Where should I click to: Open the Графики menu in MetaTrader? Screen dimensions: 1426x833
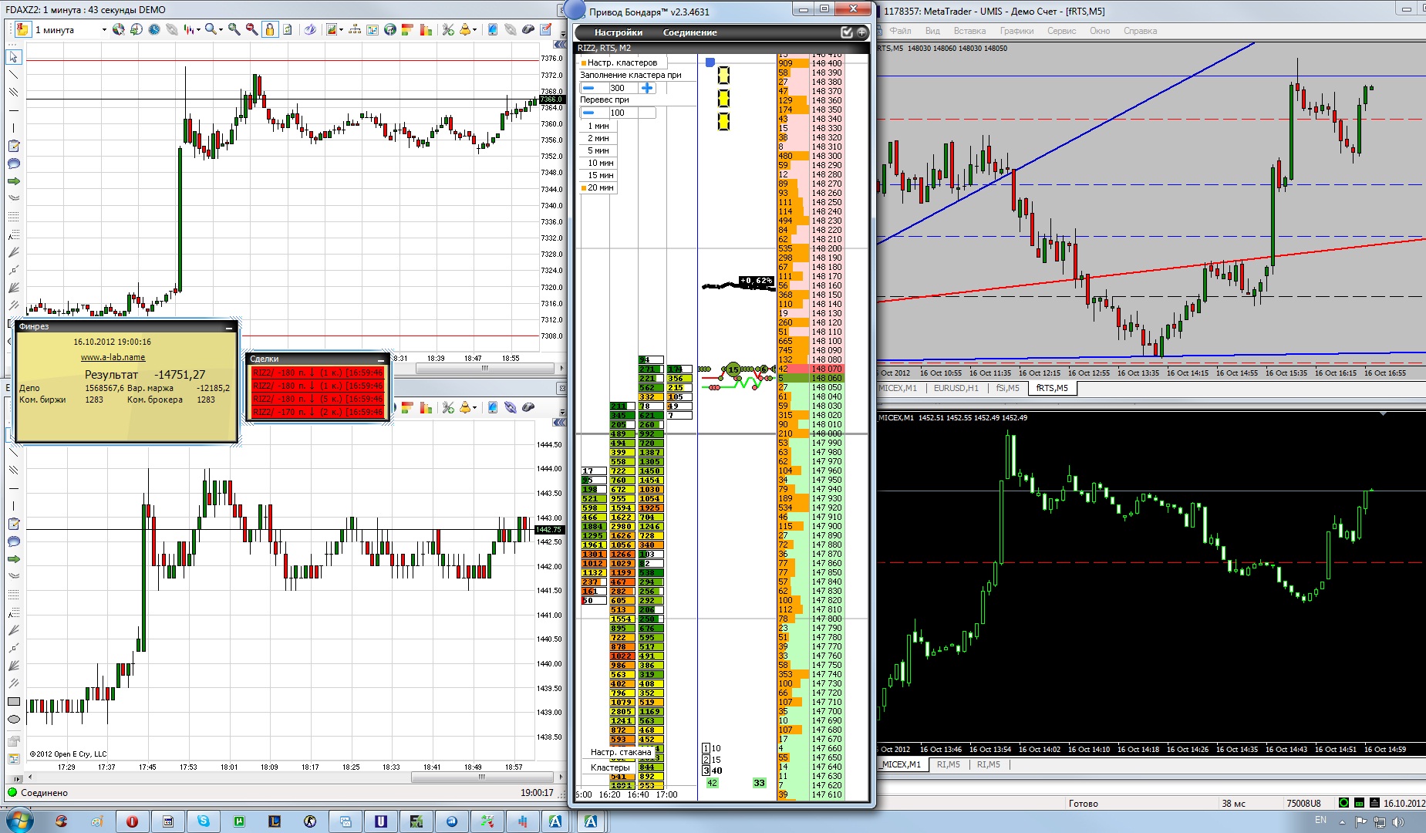1016,31
